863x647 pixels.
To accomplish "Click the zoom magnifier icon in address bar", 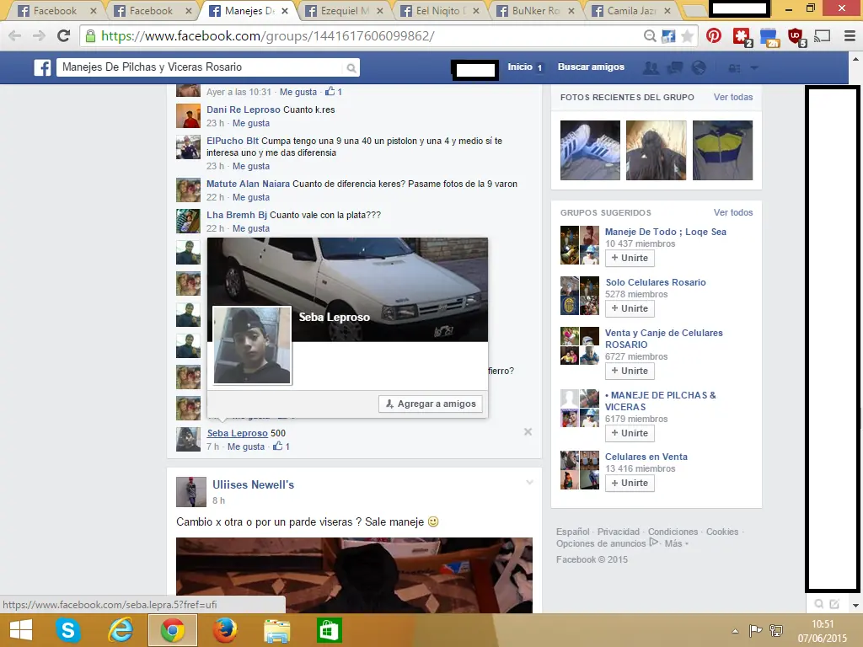I will [650, 36].
